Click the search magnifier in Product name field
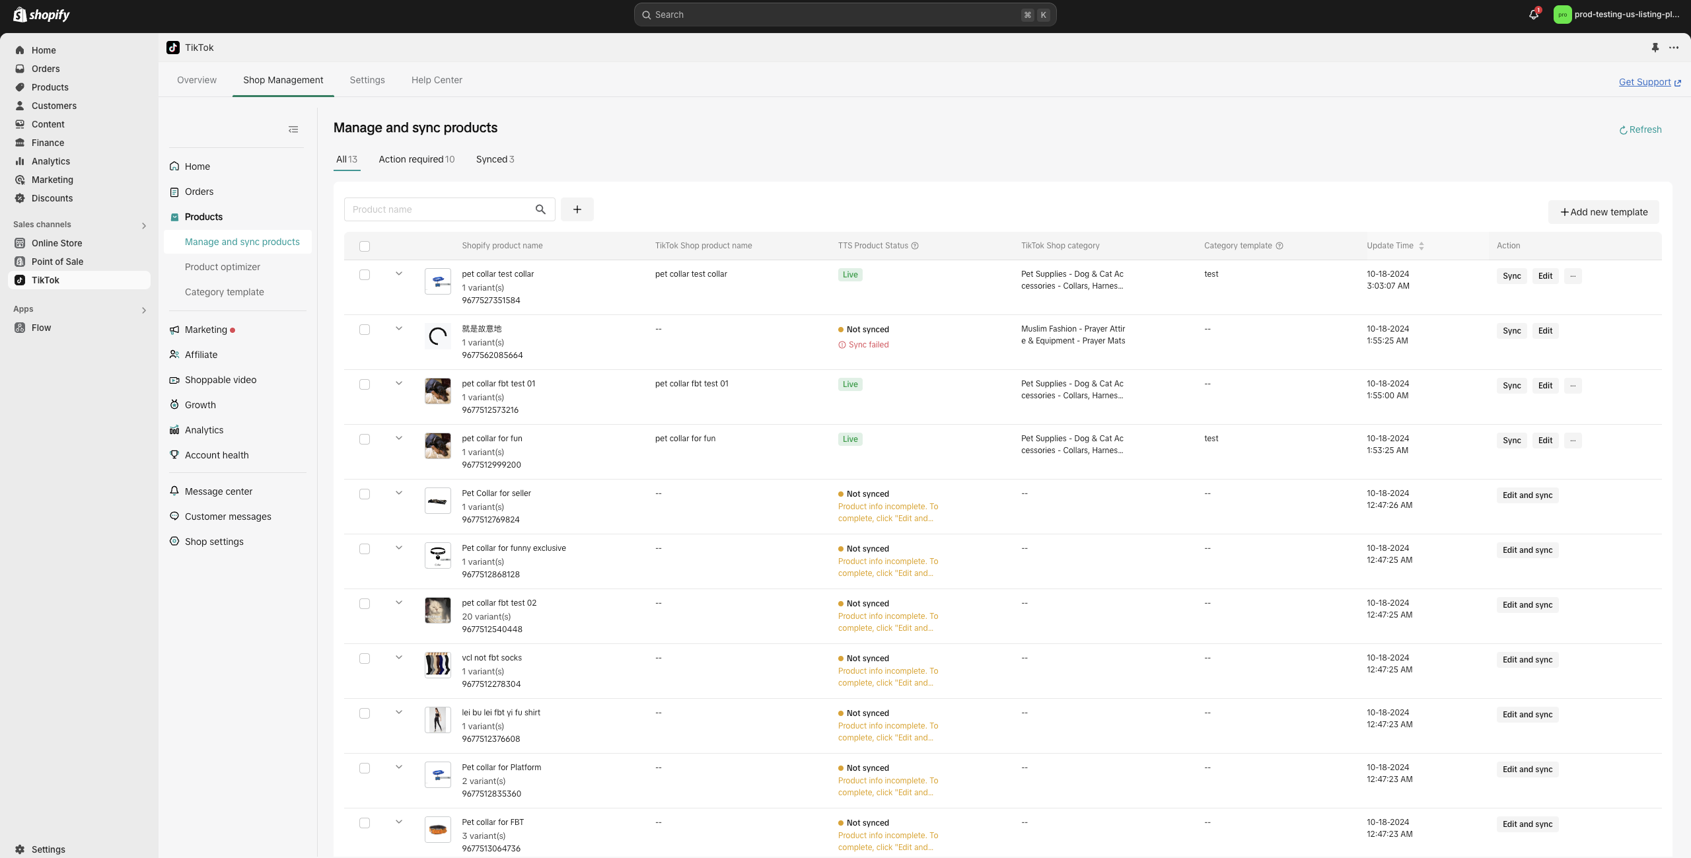 (540, 209)
